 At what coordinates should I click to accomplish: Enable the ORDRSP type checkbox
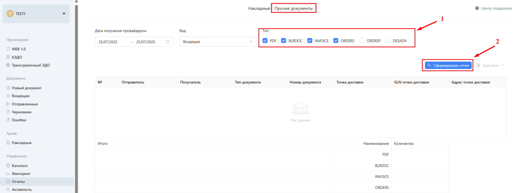coord(362,41)
